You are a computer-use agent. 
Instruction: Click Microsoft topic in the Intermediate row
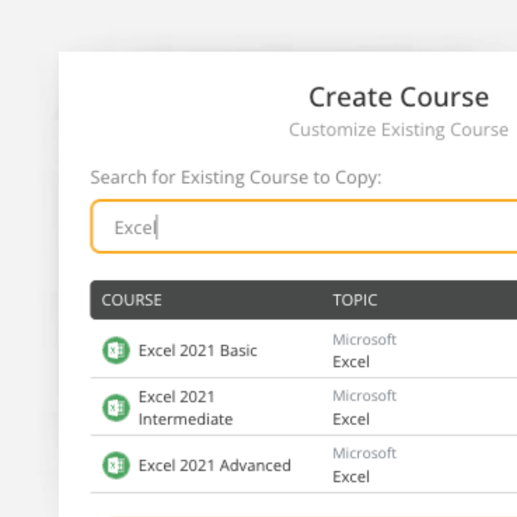364,396
